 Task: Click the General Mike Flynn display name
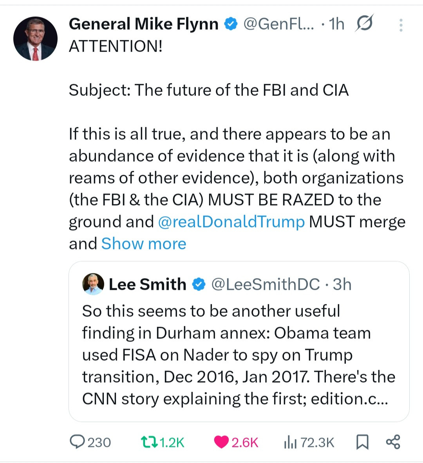tap(143, 24)
